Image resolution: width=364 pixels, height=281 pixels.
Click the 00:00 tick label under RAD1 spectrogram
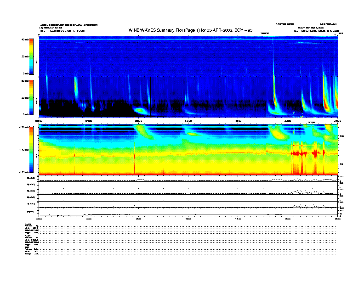point(39,121)
